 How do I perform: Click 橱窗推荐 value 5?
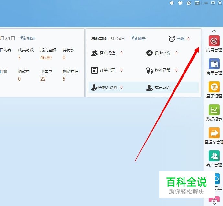point(64,79)
